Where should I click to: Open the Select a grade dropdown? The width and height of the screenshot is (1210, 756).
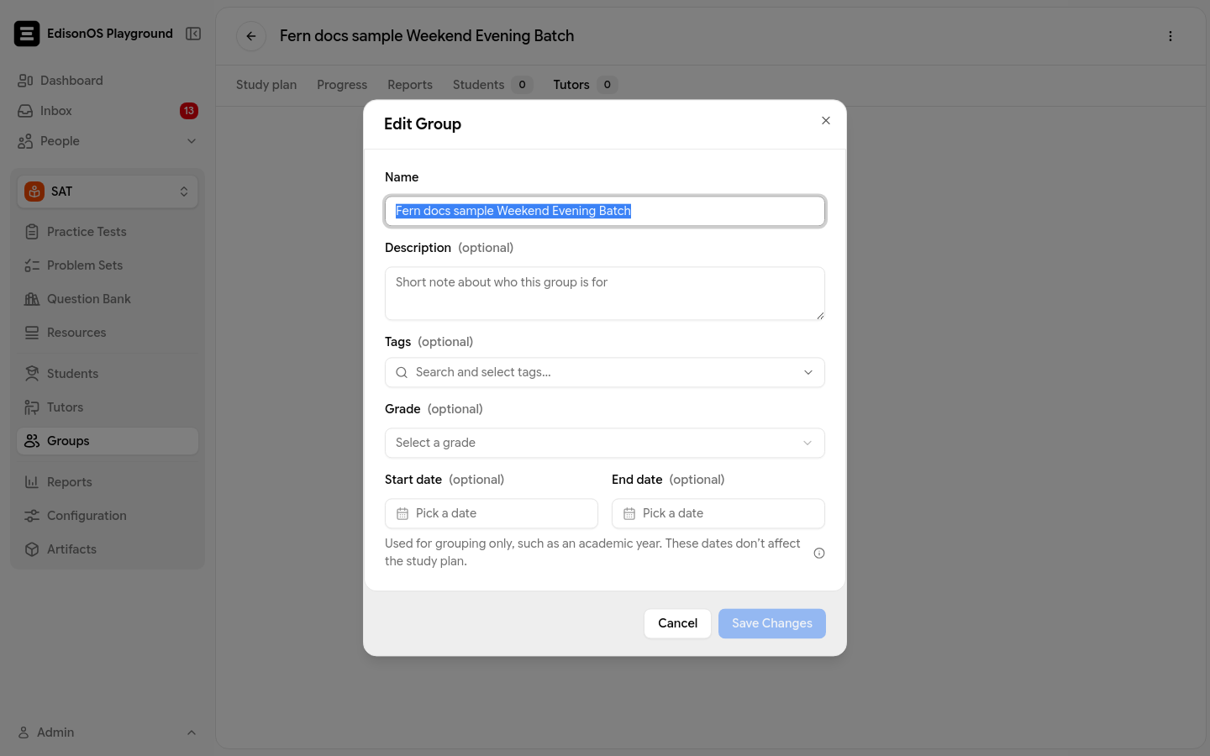tap(605, 443)
